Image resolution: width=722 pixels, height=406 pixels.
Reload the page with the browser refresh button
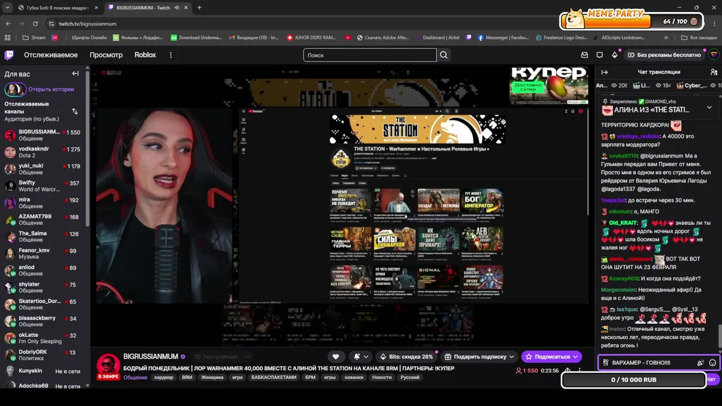click(35, 24)
